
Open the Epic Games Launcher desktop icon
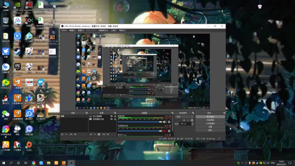[17, 69]
